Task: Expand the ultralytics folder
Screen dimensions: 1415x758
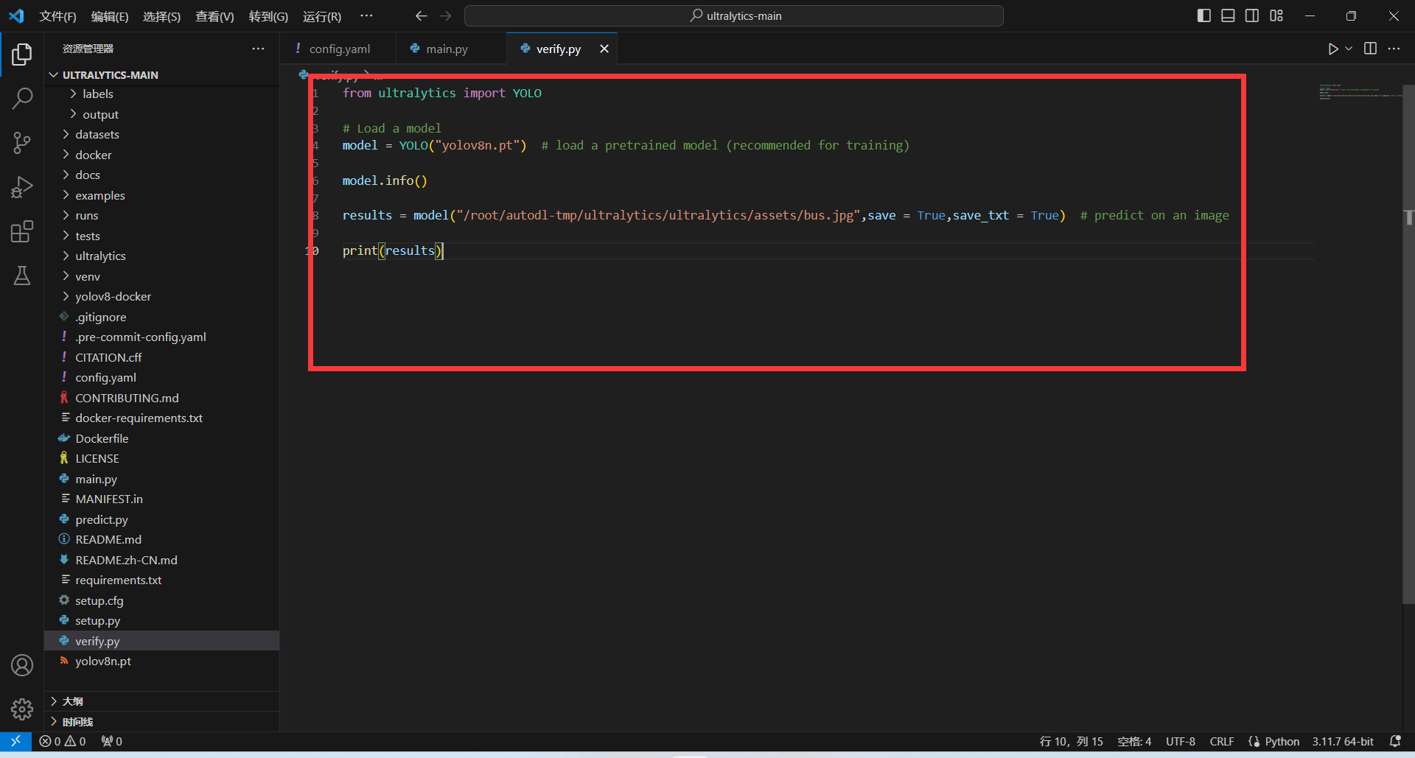Action: pyautogui.click(x=162, y=256)
